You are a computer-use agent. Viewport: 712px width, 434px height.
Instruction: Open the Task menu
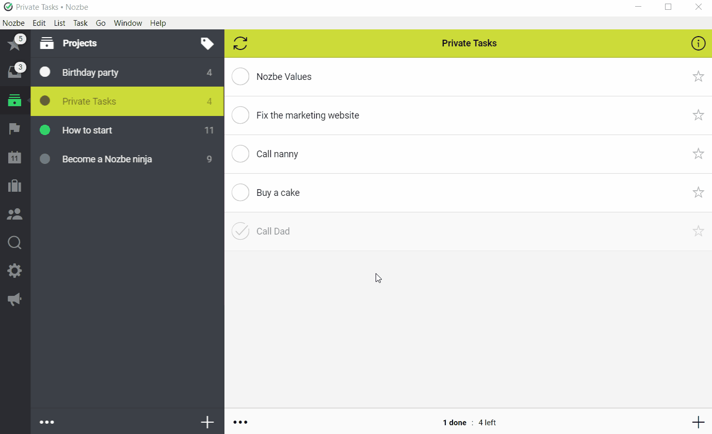pos(80,23)
